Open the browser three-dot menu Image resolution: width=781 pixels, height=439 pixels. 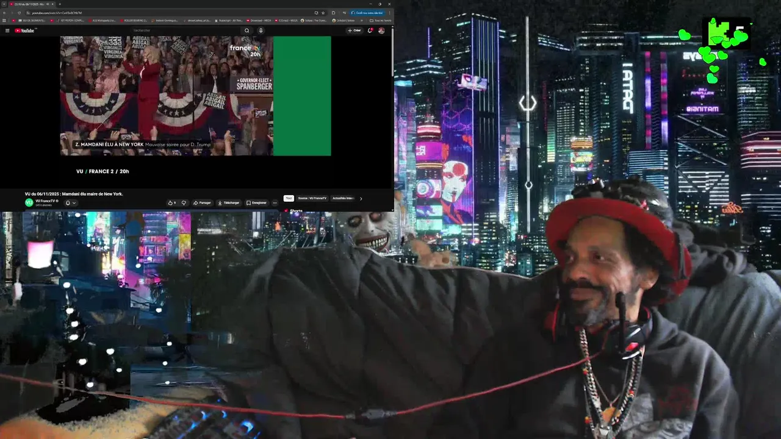pos(389,13)
